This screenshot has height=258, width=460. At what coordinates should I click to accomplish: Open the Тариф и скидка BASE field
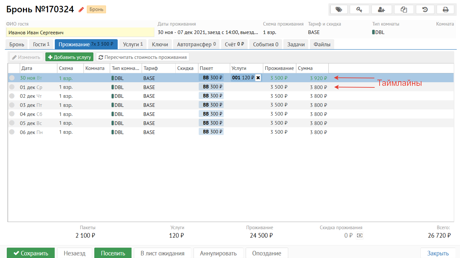point(314,32)
